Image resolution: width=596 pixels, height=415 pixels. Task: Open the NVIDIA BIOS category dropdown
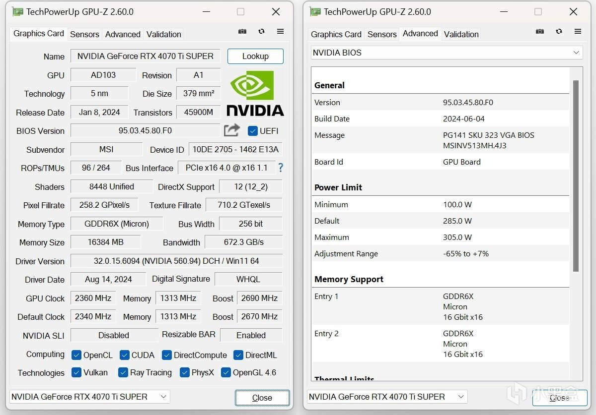click(447, 53)
